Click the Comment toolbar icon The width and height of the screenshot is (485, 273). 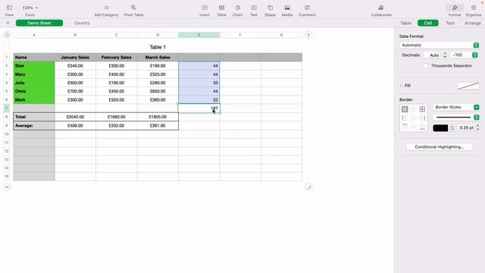307,8
